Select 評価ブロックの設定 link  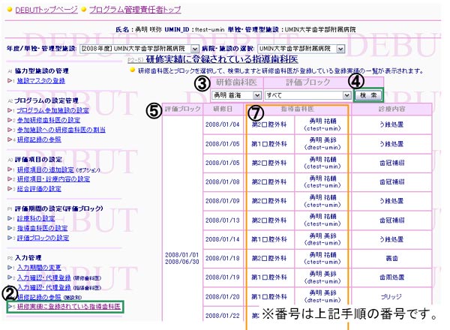pos(43,237)
